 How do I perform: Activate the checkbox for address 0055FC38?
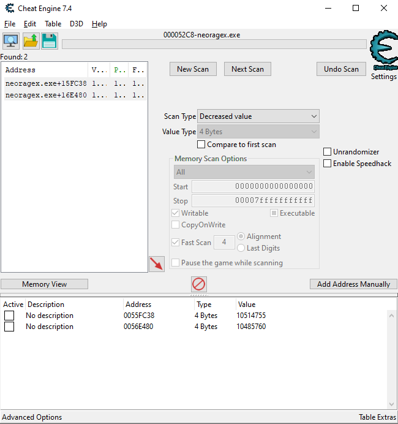(x=9, y=316)
